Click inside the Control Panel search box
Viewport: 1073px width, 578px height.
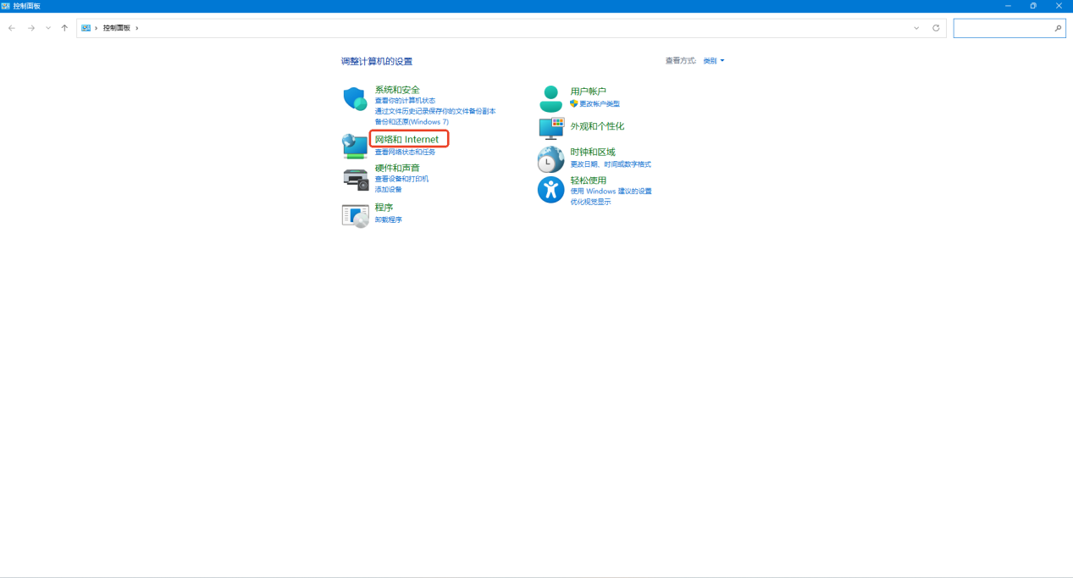click(1003, 28)
